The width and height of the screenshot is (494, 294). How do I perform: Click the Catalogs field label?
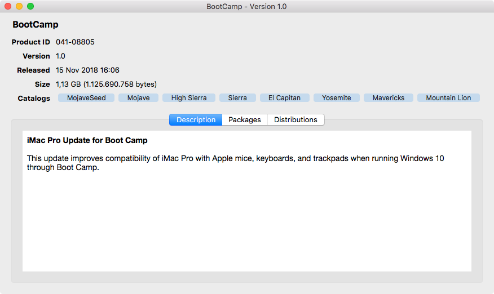click(x=34, y=98)
